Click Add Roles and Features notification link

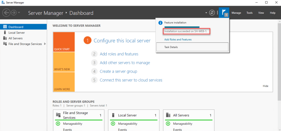point(178,40)
